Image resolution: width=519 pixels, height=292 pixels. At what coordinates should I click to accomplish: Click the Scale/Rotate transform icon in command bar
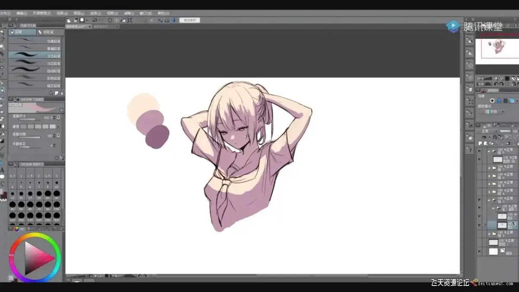(129, 20)
